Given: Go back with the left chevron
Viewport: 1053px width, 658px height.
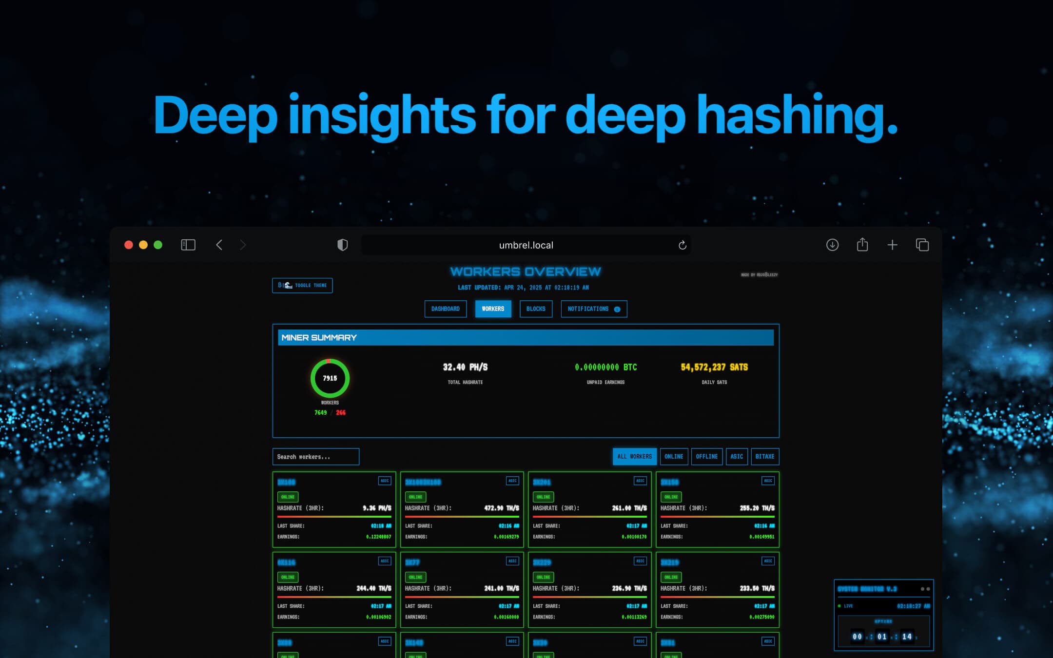Looking at the screenshot, I should 219,245.
